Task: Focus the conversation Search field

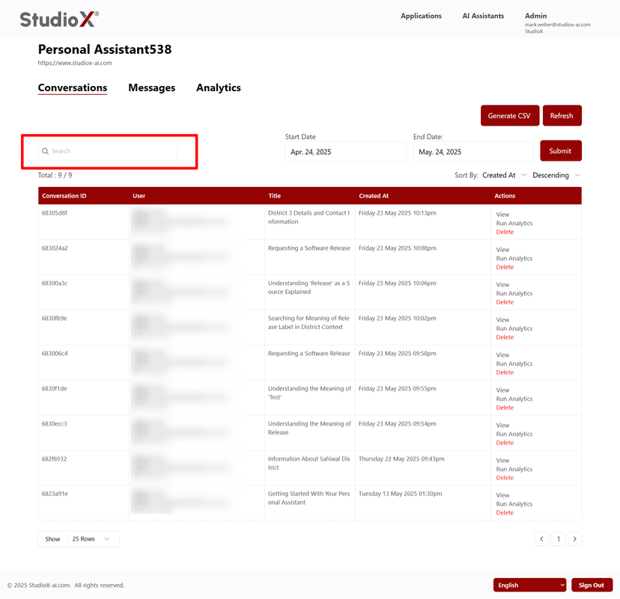Action: point(112,151)
